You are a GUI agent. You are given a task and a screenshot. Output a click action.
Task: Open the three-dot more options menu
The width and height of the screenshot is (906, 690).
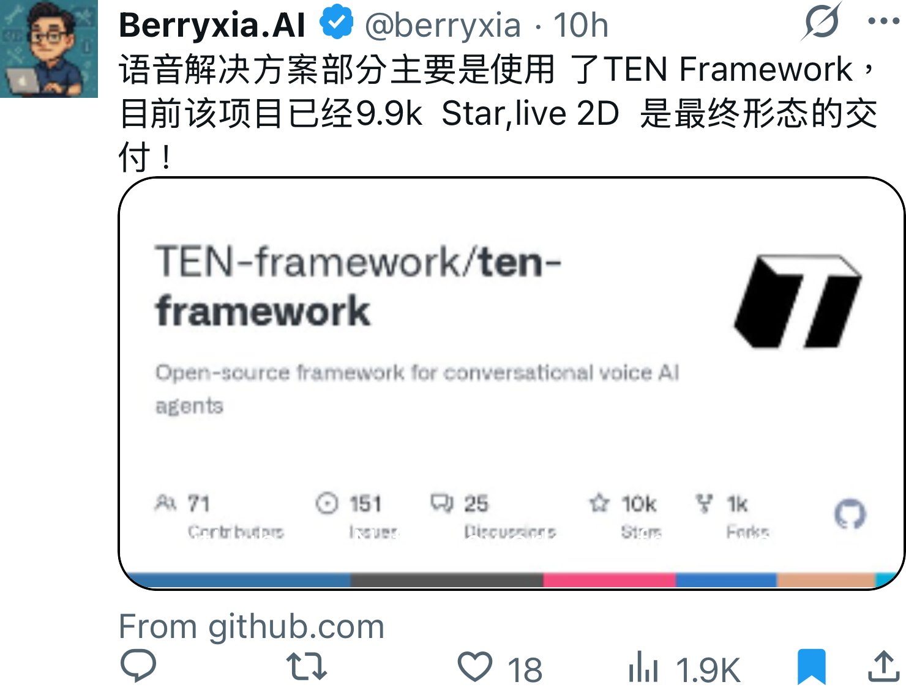(883, 21)
